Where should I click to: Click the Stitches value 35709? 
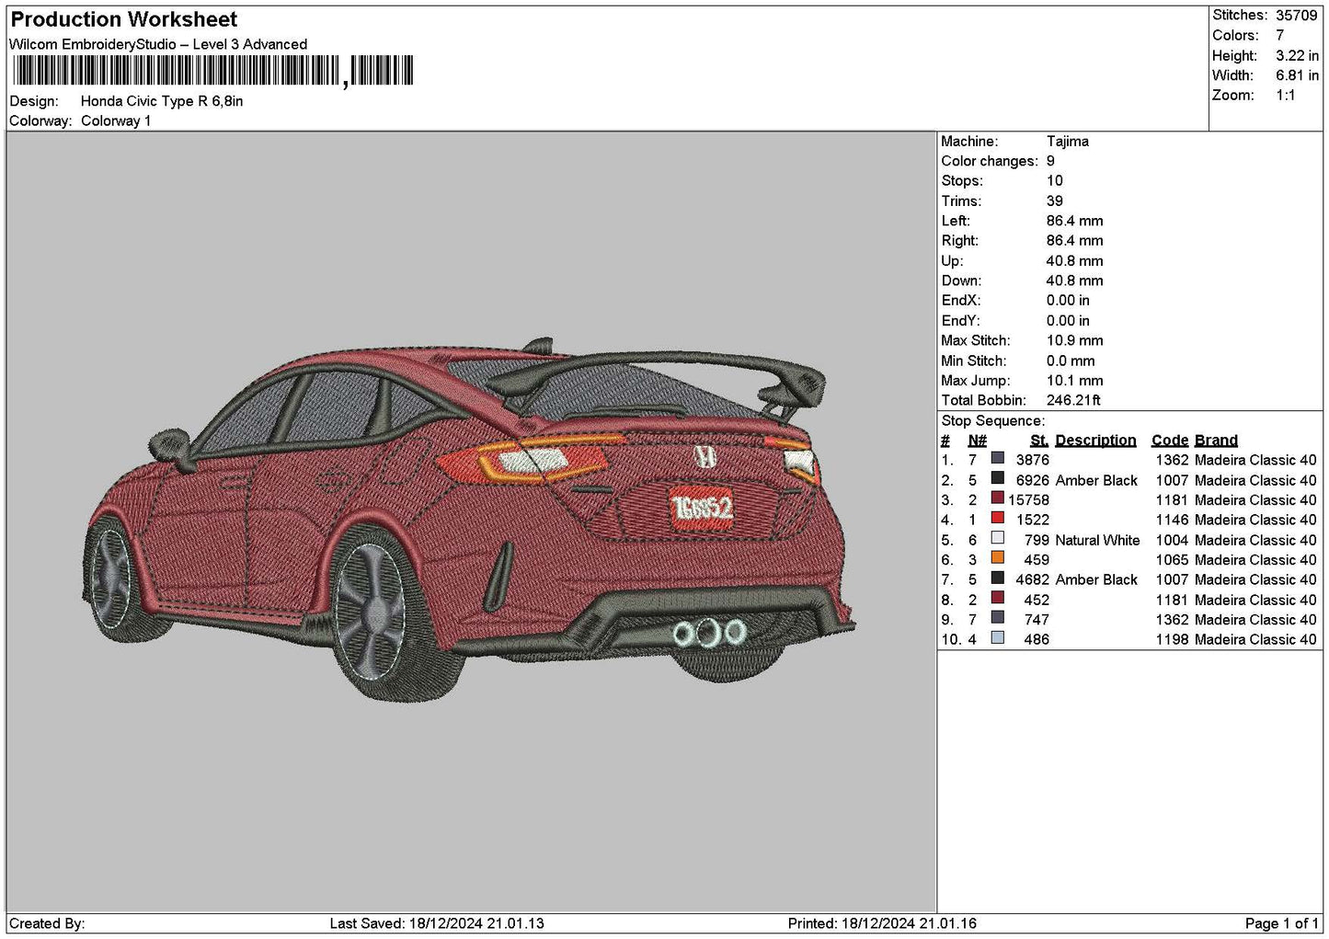(1297, 16)
